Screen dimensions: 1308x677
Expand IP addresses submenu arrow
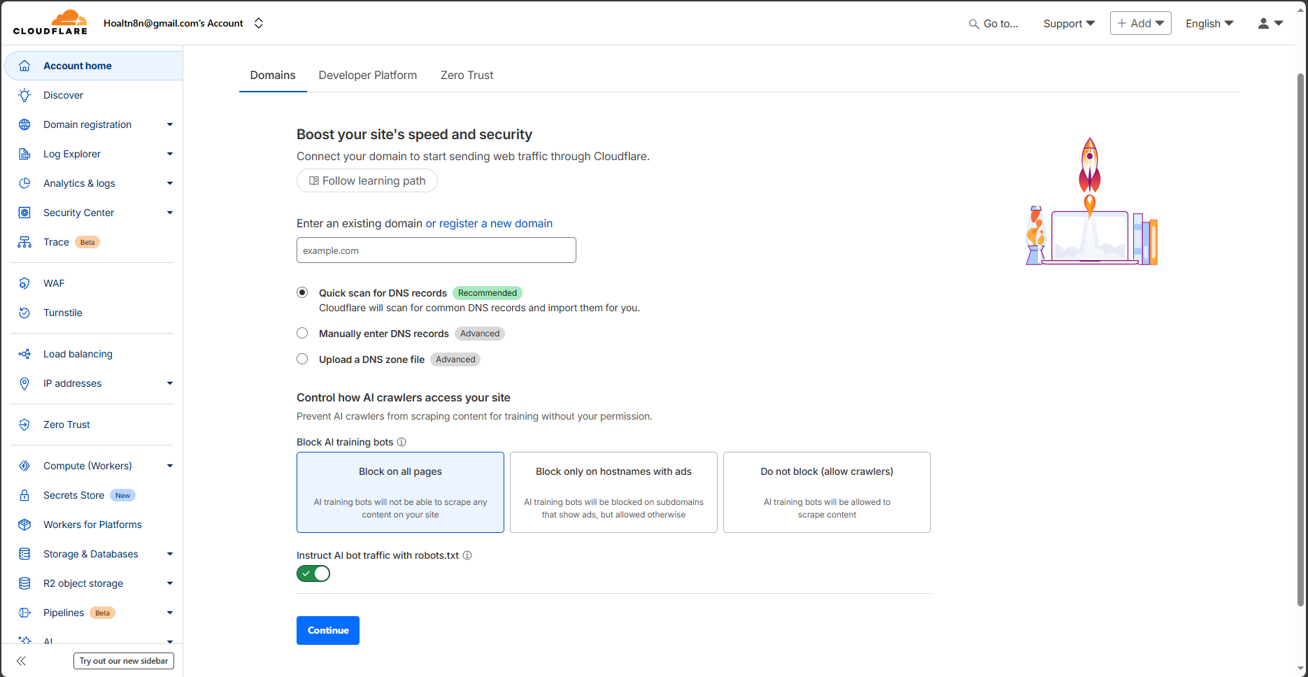coord(169,383)
